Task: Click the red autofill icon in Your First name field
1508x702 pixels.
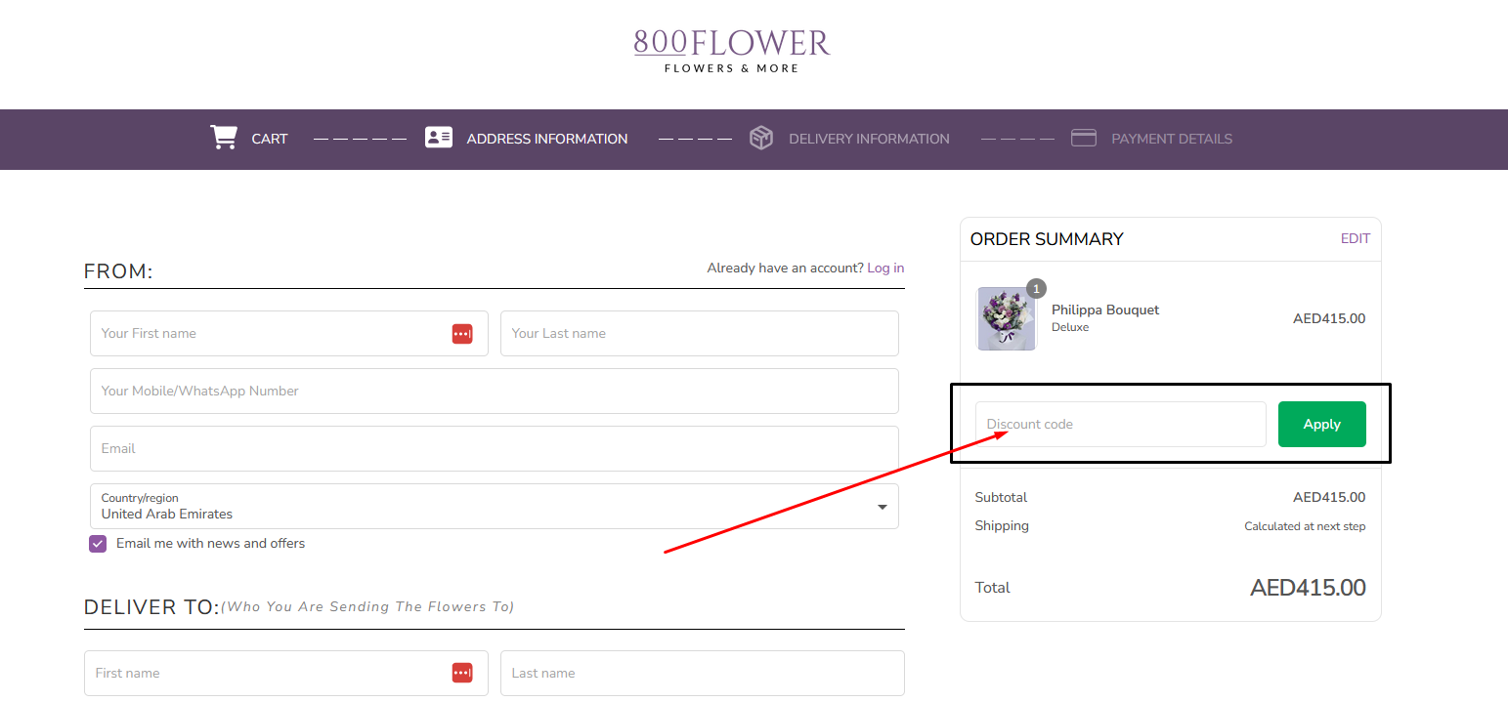Action: [461, 333]
